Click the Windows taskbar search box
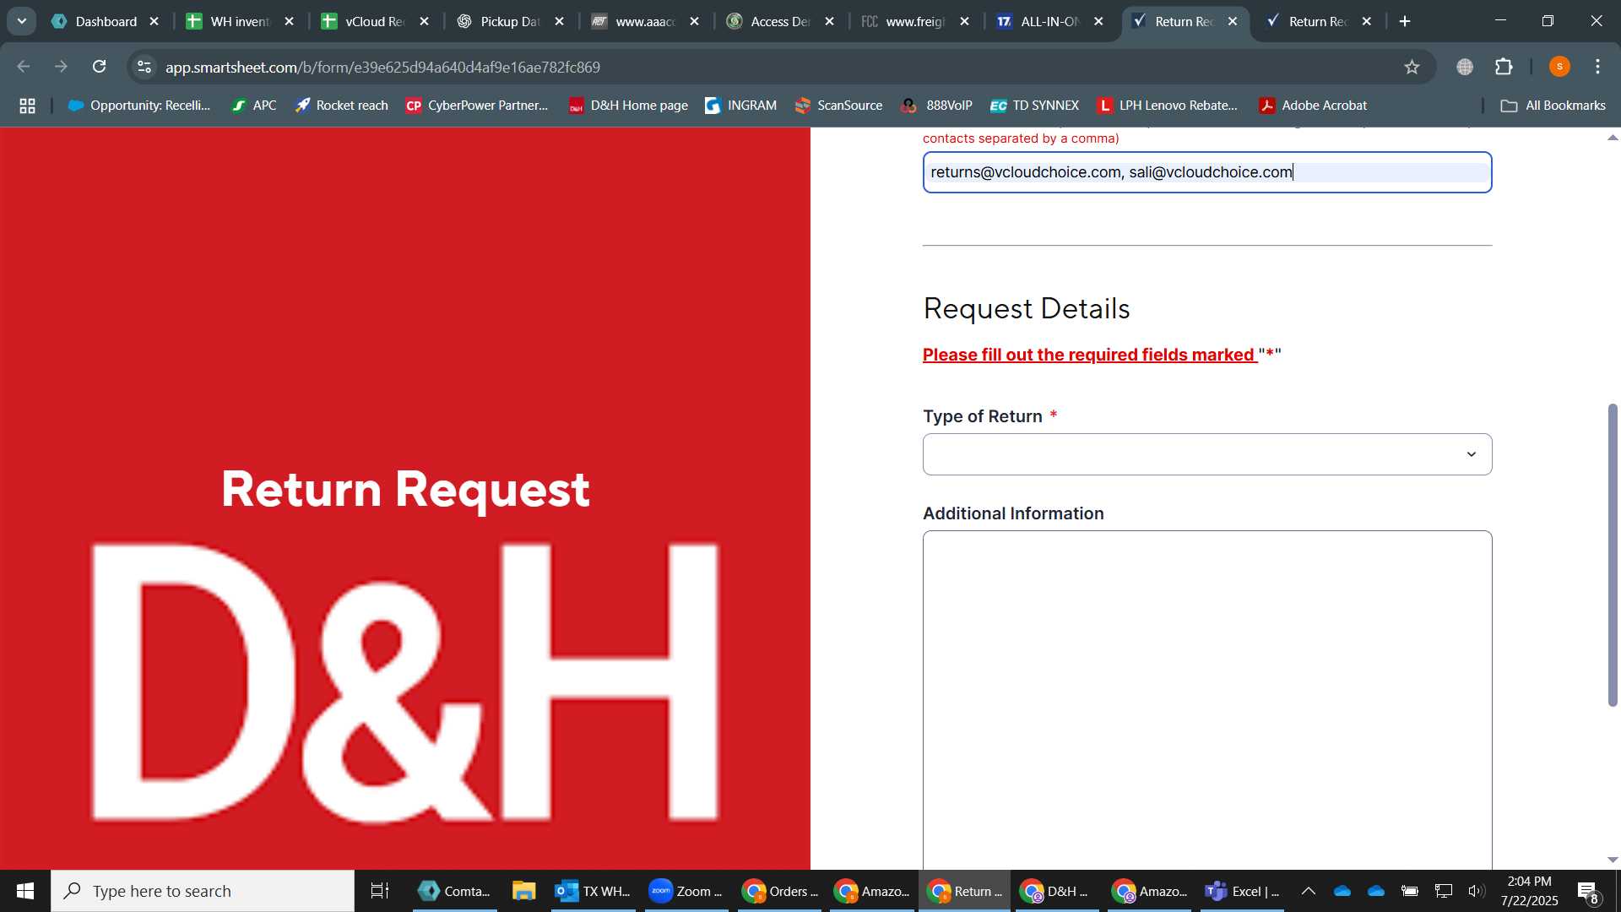Viewport: 1621px width, 912px height. click(203, 891)
